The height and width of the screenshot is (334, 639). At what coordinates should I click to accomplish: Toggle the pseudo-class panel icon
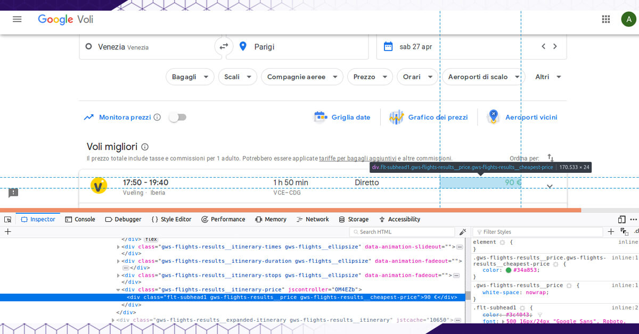click(624, 232)
